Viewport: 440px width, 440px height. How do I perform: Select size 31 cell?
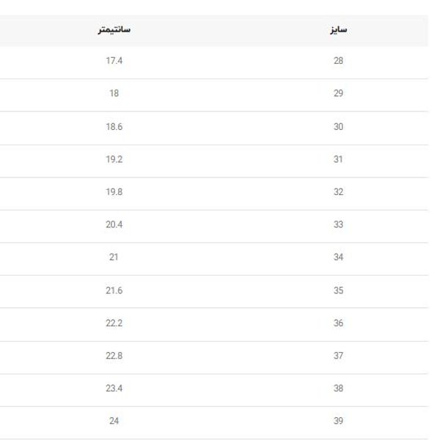pyautogui.click(x=338, y=159)
